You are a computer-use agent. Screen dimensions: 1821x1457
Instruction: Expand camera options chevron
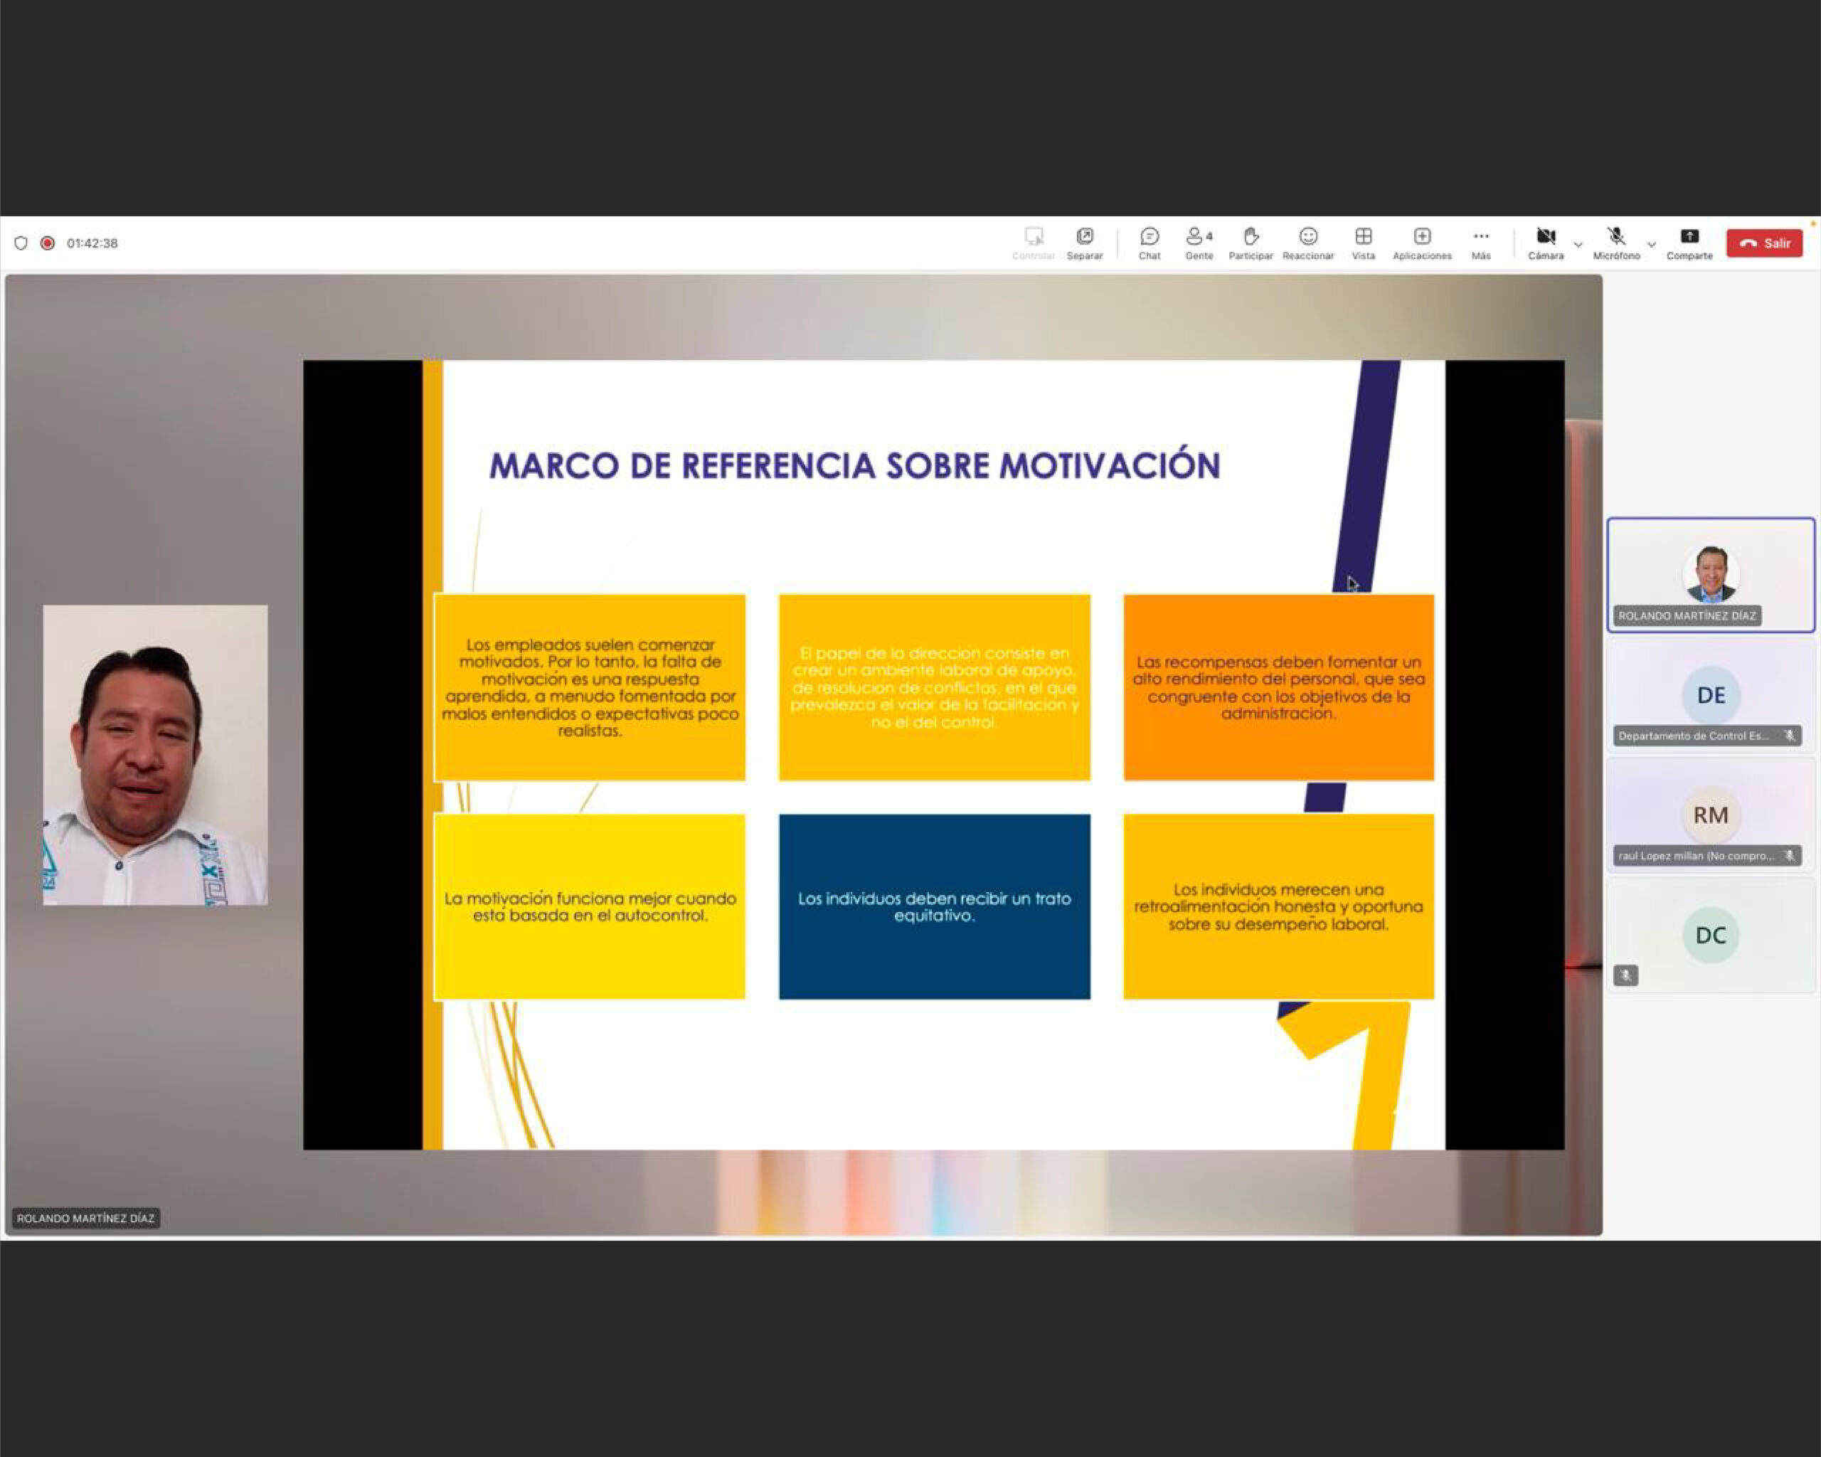pyautogui.click(x=1578, y=245)
